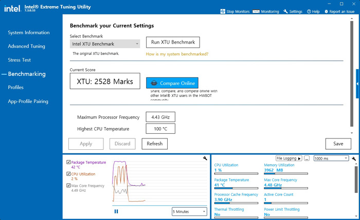This screenshot has width=360, height=220.
Task: Toggle Max Core Frequency graph checkbox
Action: (68, 186)
